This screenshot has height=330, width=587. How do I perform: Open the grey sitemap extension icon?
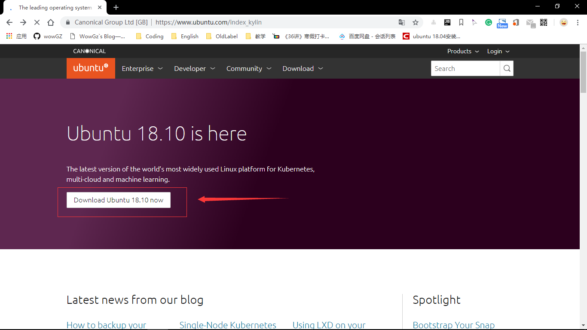click(x=434, y=22)
